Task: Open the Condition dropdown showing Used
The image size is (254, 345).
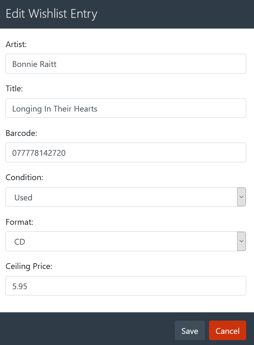Action: click(x=121, y=197)
